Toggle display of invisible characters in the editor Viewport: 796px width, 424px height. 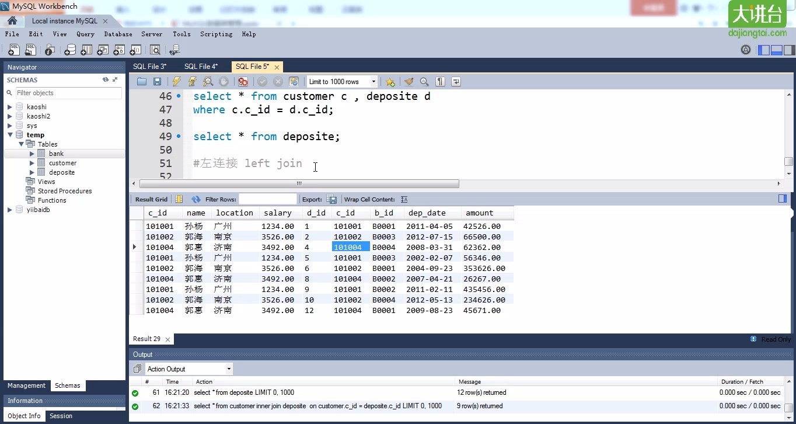click(439, 81)
